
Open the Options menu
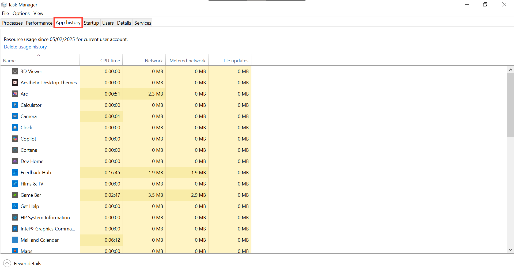point(21,13)
